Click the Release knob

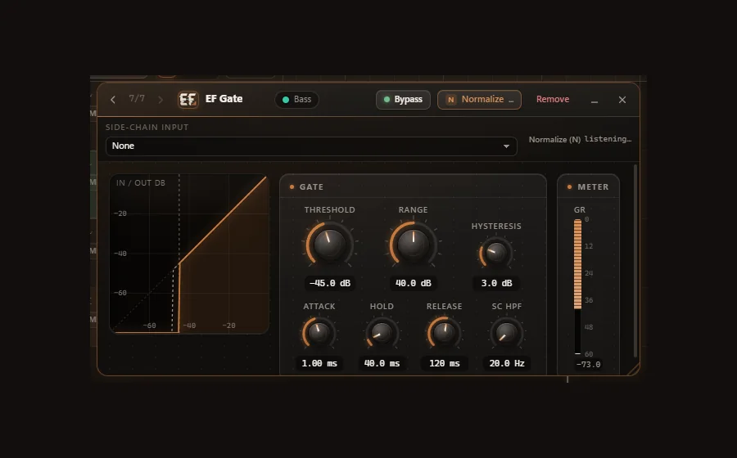(x=444, y=332)
